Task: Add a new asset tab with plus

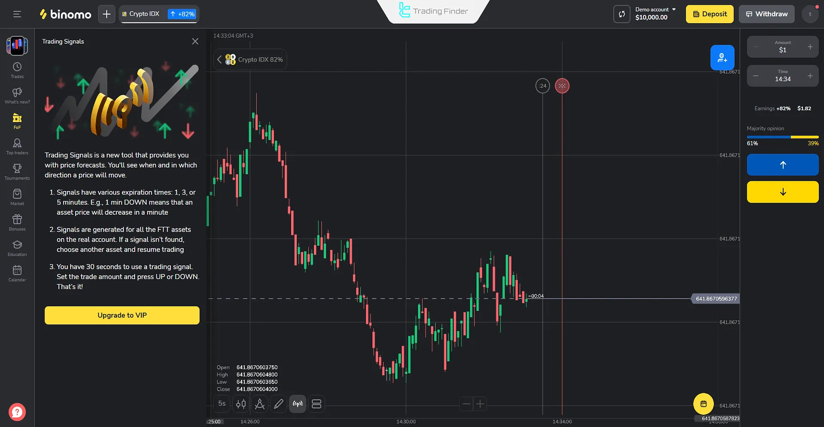Action: click(x=106, y=14)
